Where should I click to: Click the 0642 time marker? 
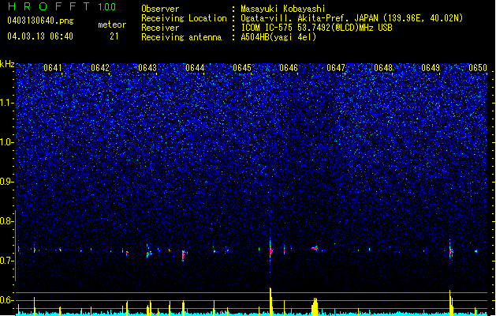[100, 68]
